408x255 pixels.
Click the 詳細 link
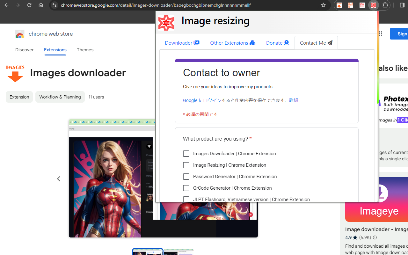294,100
